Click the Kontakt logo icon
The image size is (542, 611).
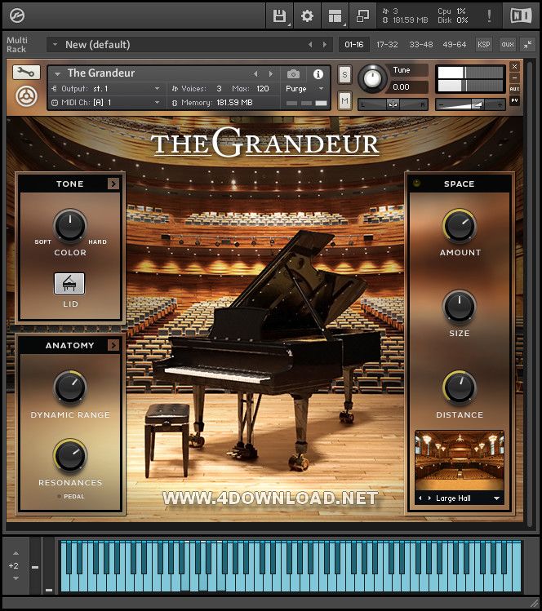click(17, 15)
